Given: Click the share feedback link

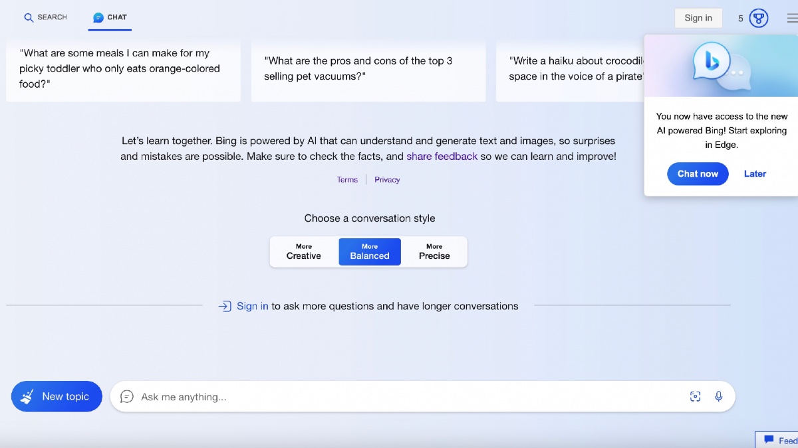Looking at the screenshot, I should (x=442, y=156).
